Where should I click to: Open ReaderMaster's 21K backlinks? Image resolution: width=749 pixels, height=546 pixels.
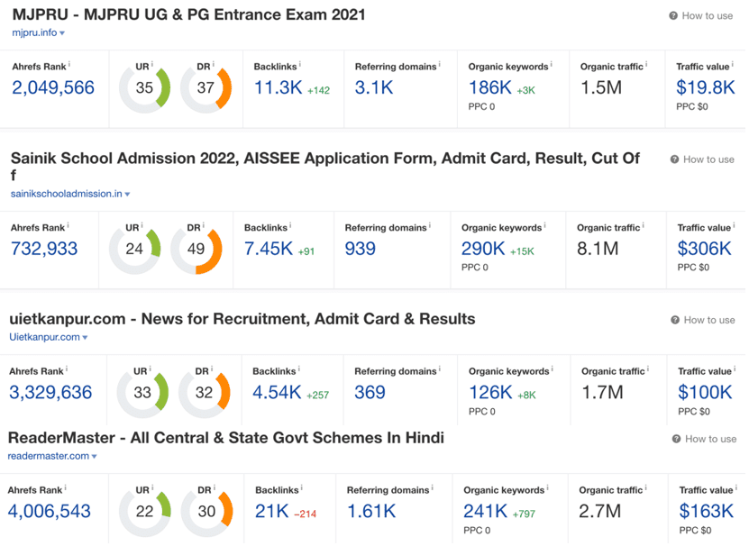click(x=272, y=512)
